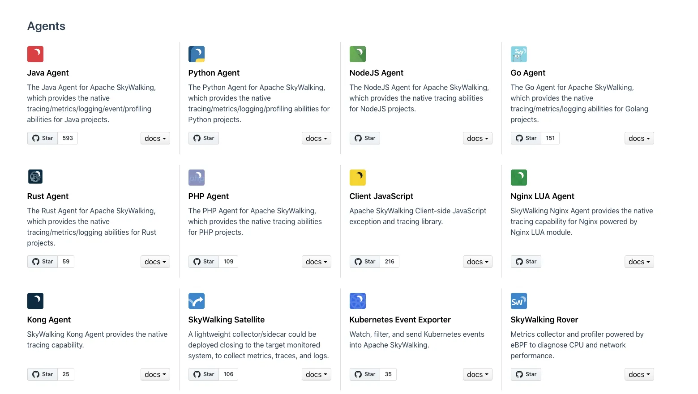
Task: Star the Client JavaScript repository
Action: (x=365, y=262)
